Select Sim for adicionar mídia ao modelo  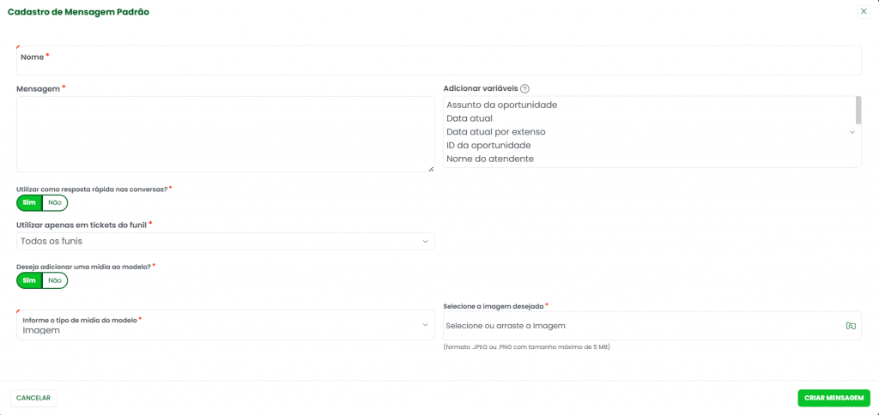click(x=29, y=280)
